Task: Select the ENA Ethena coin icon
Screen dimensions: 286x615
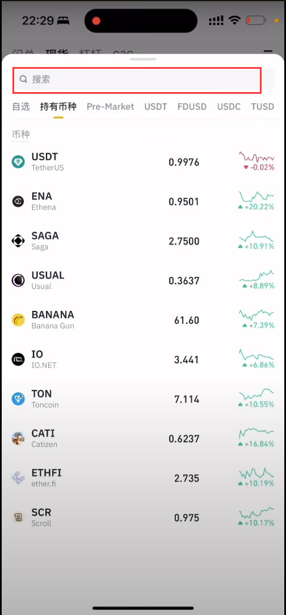Action: point(18,202)
